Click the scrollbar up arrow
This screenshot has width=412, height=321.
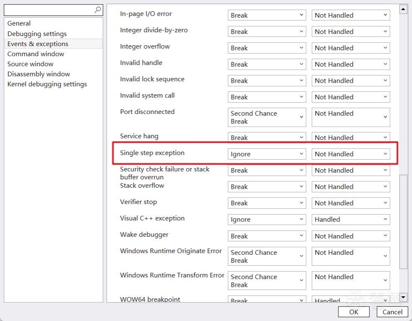point(403,9)
